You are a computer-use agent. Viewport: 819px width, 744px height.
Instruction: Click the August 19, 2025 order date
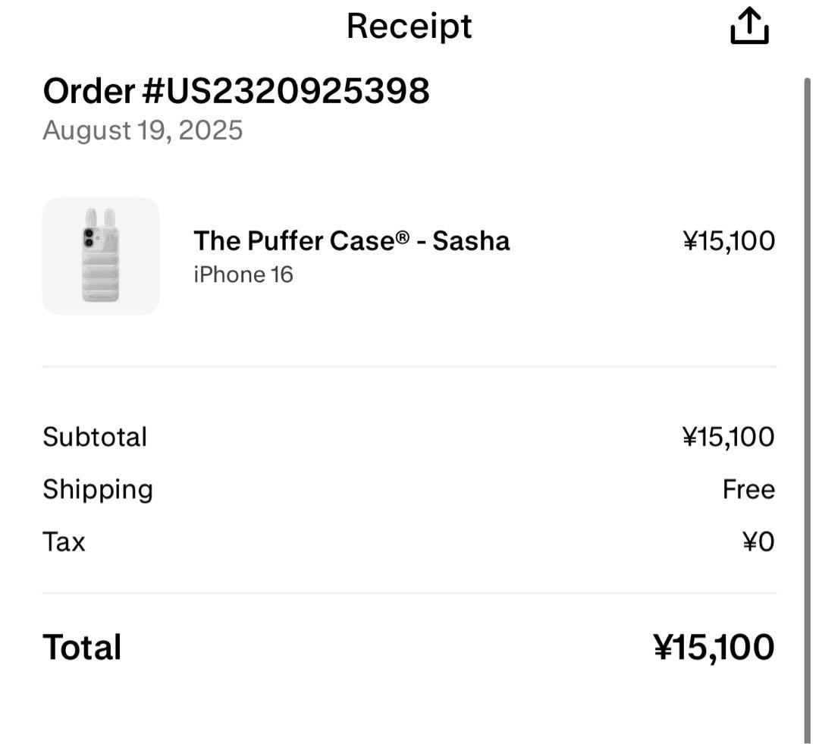[x=143, y=130]
